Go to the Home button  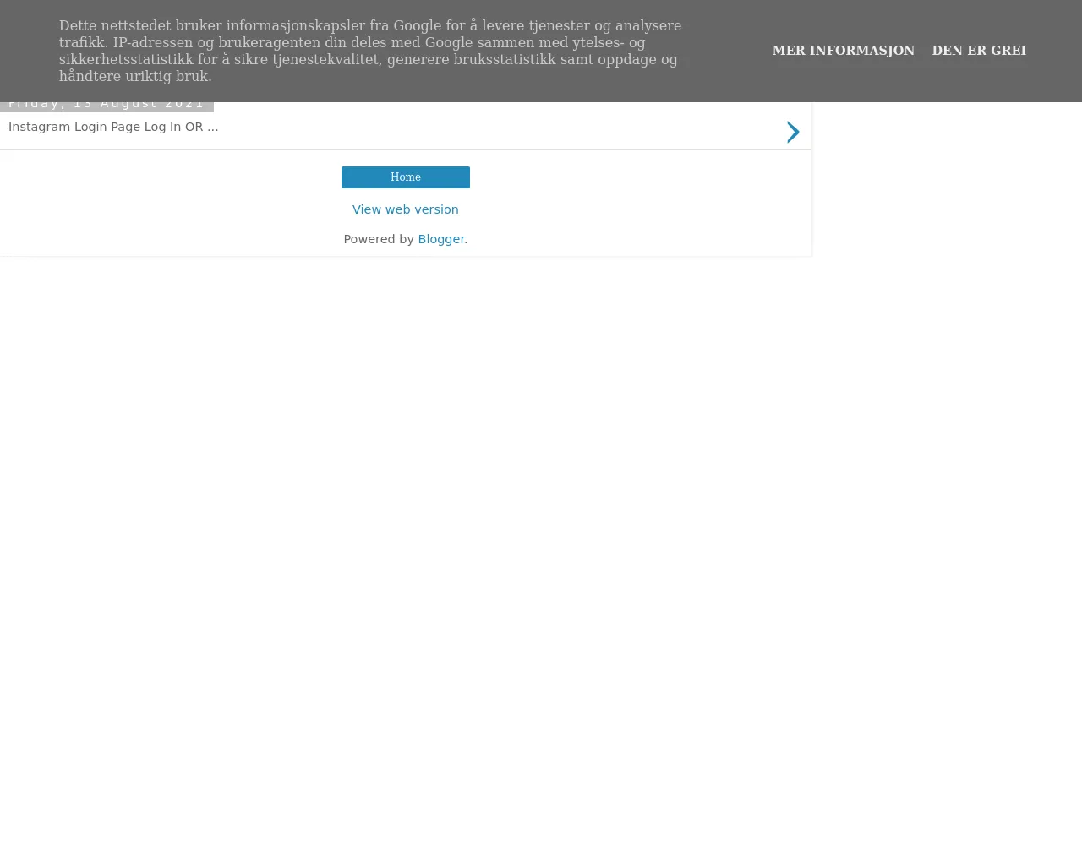(x=406, y=177)
